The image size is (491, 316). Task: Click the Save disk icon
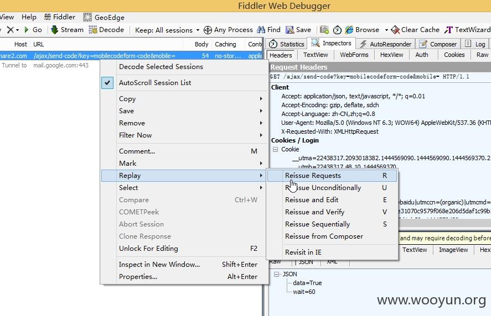click(x=290, y=30)
